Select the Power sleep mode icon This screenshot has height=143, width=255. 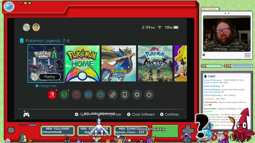click(x=149, y=95)
